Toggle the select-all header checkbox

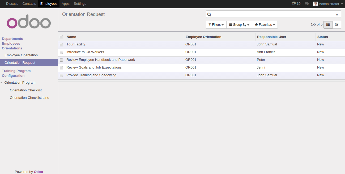61,37
